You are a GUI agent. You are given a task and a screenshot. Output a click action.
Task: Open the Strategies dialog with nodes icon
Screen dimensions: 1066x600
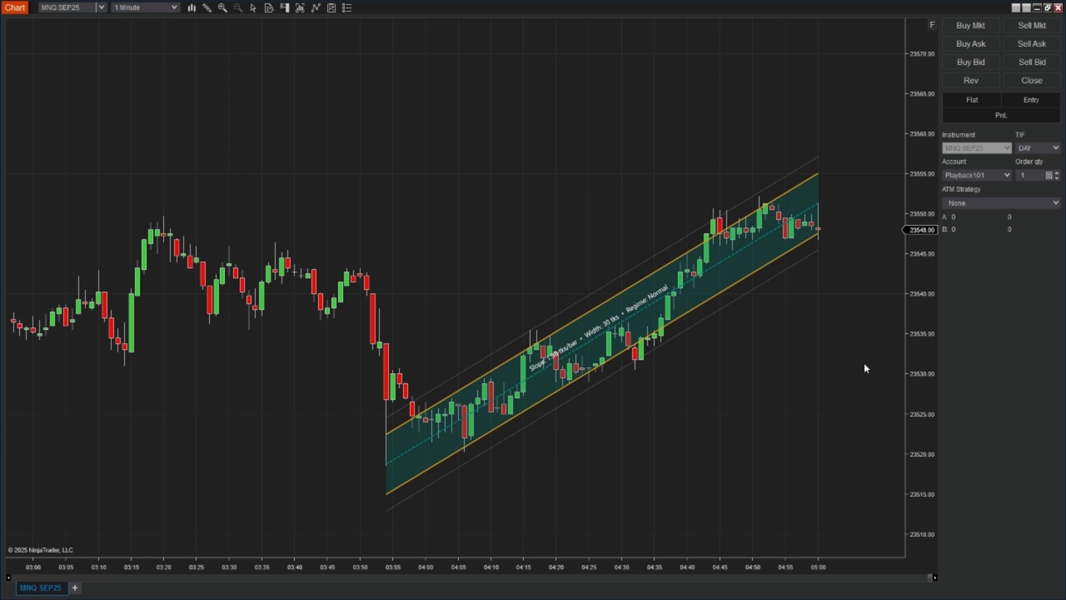(x=315, y=8)
